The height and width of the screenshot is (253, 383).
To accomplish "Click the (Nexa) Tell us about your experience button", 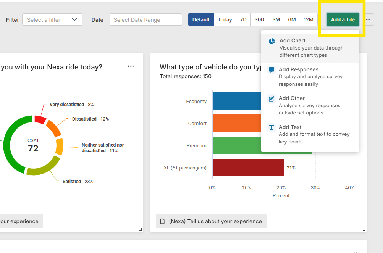I will click(x=211, y=221).
